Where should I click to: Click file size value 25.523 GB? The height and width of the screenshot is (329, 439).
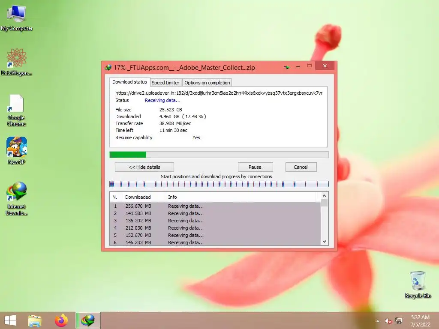click(171, 110)
